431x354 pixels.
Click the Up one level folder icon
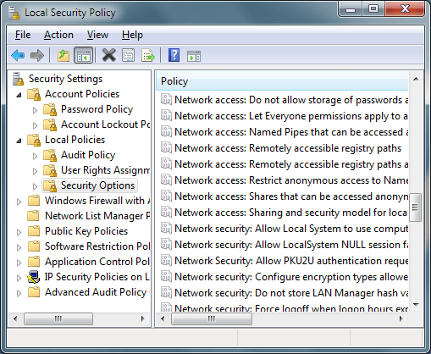click(64, 55)
